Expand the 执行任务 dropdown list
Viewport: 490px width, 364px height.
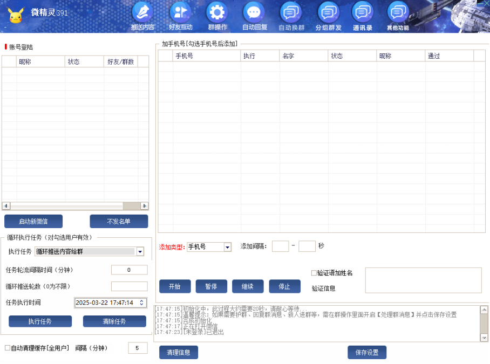tap(140, 251)
